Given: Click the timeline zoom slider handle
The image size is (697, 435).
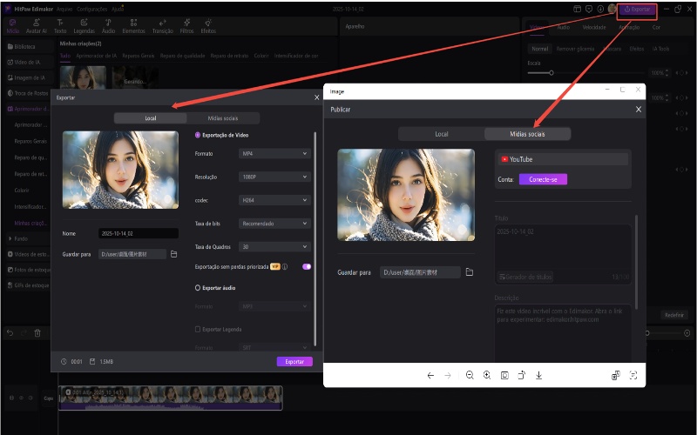Looking at the screenshot, I should pos(647,333).
